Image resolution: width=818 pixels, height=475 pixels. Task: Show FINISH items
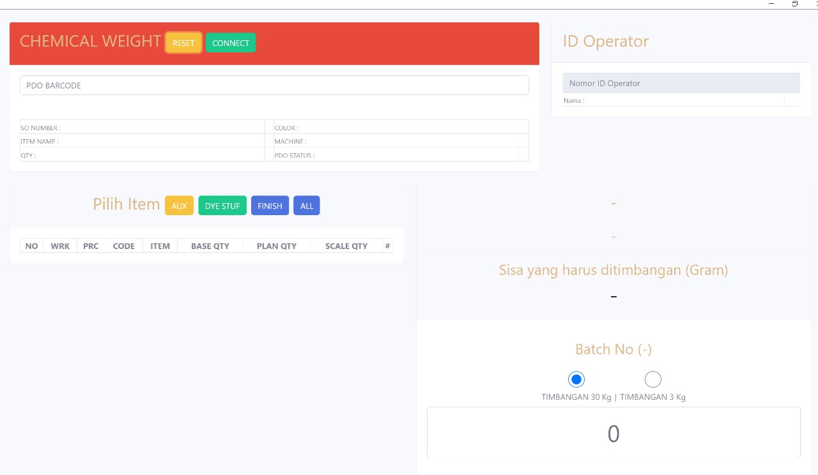270,206
